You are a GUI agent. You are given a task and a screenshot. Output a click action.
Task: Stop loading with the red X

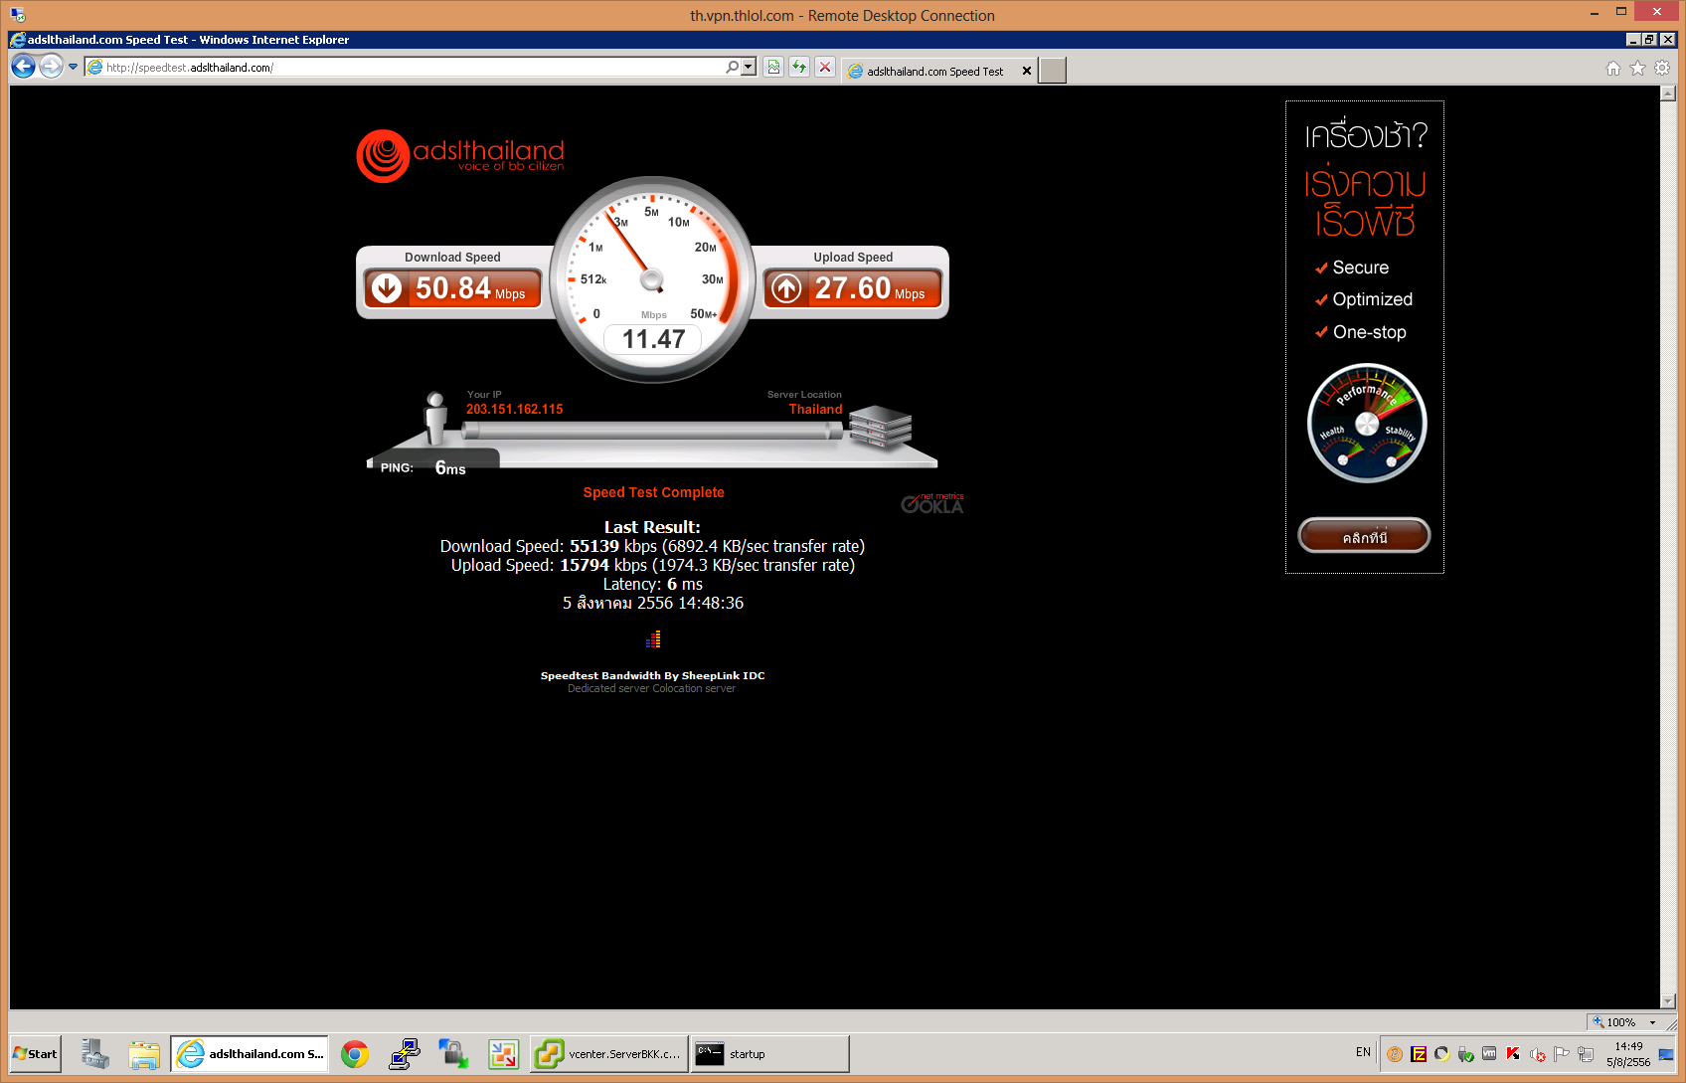tap(825, 68)
